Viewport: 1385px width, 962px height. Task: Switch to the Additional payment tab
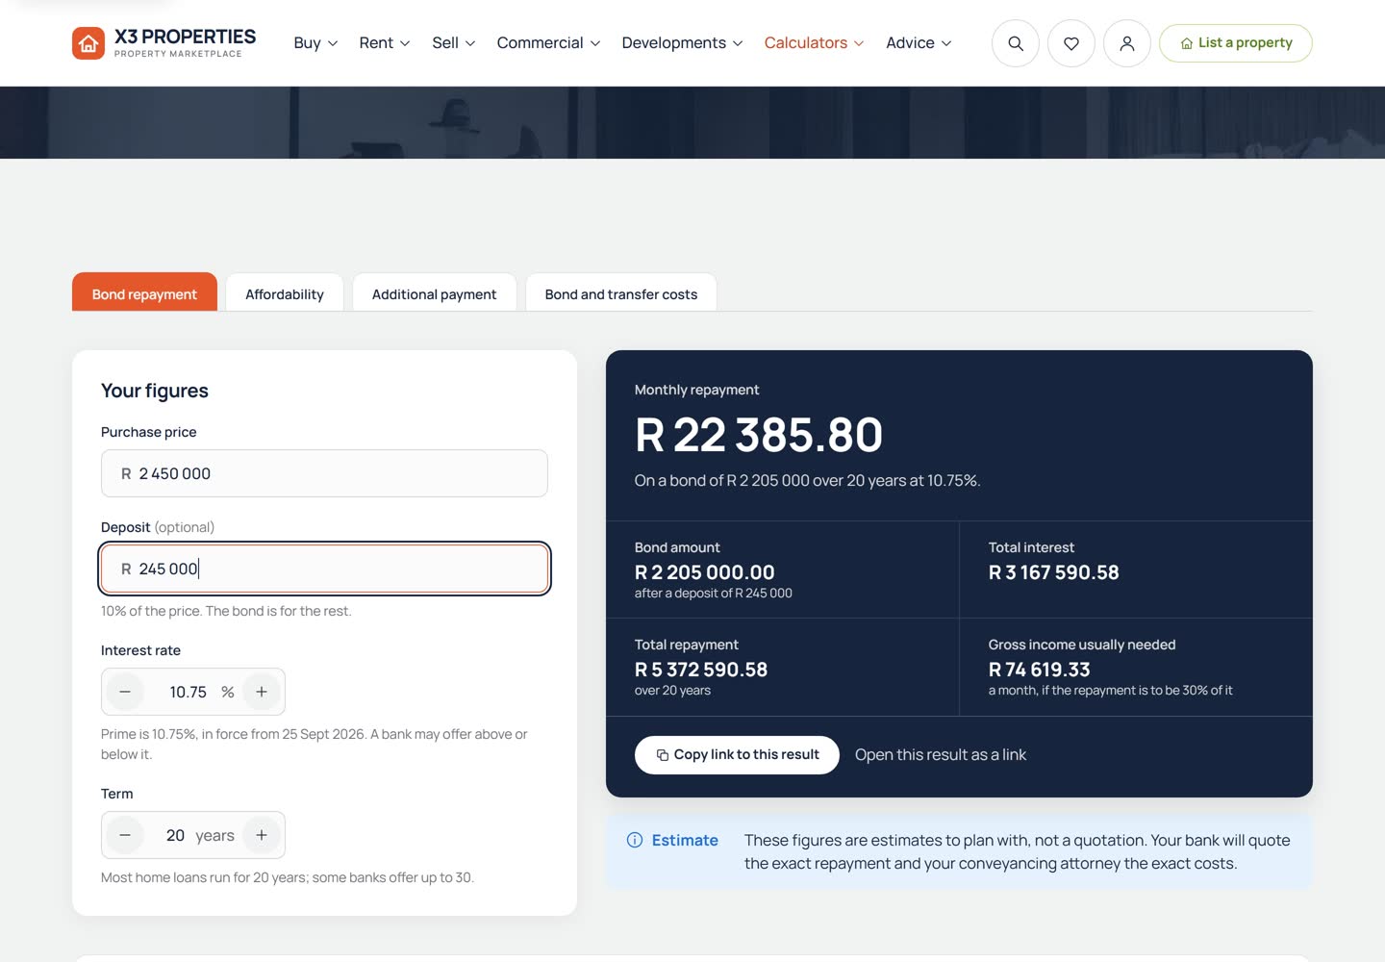[435, 292]
